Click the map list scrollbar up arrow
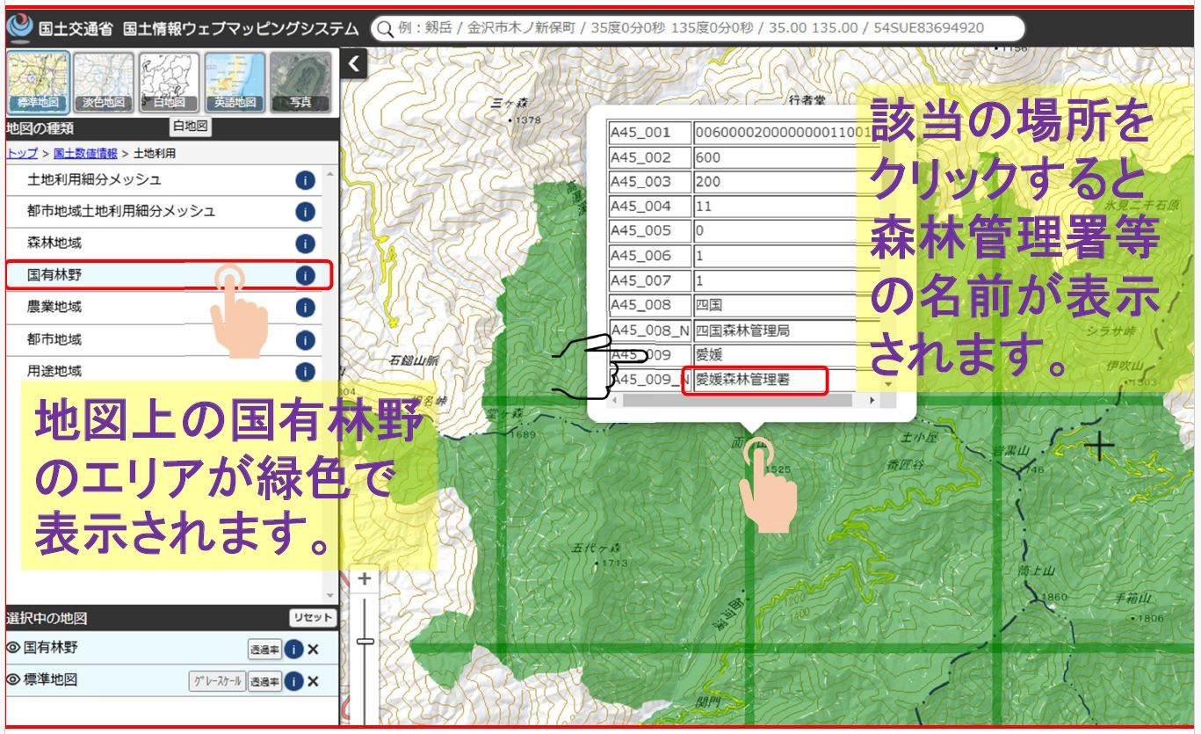 pyautogui.click(x=331, y=173)
